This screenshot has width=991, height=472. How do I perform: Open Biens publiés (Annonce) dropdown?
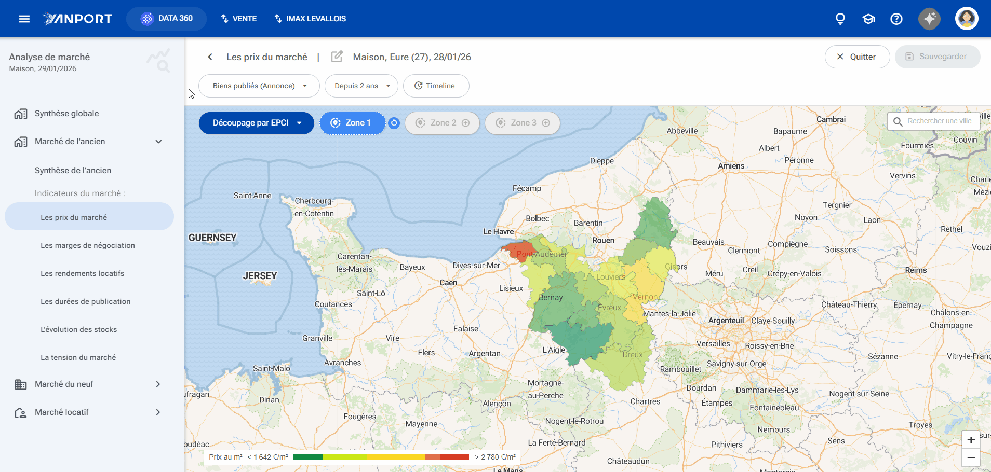coord(259,86)
